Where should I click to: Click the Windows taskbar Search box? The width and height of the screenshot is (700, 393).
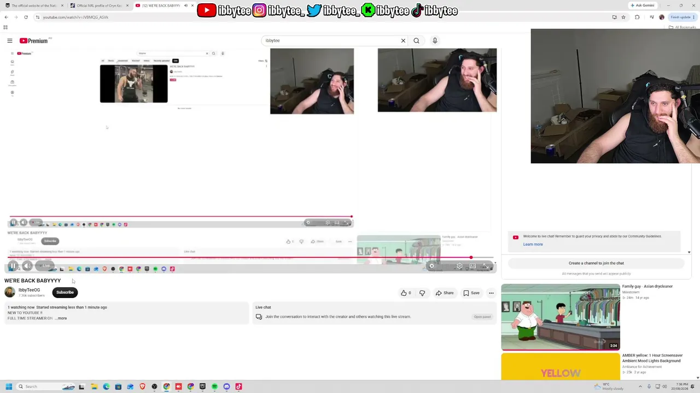(46, 386)
